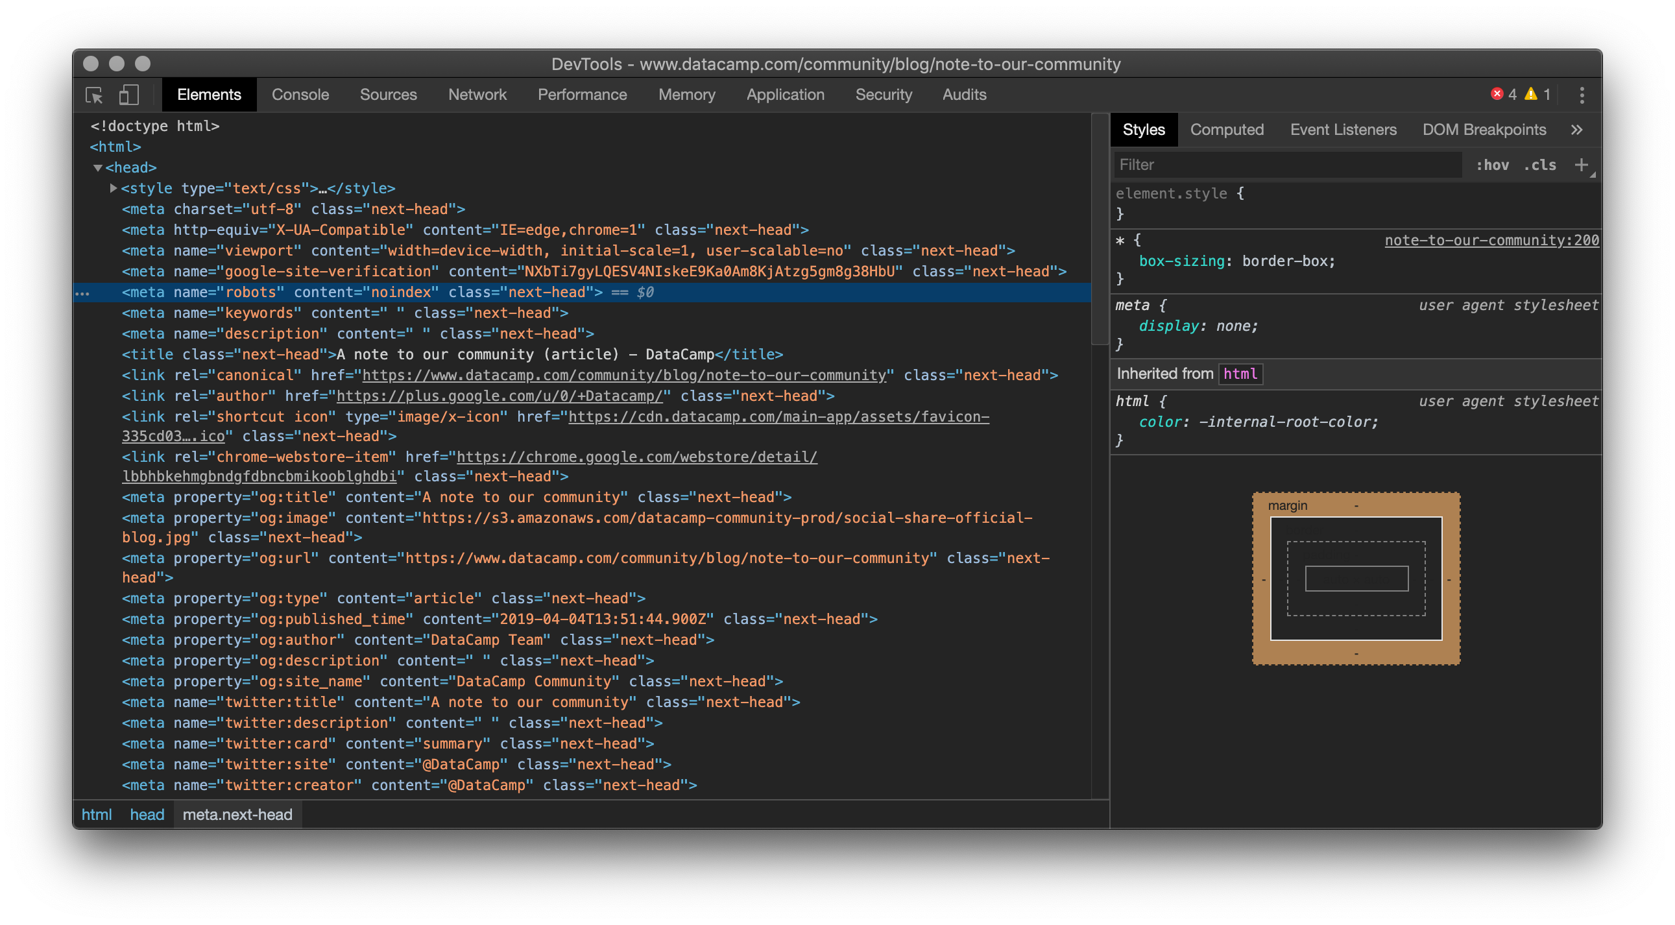Open the Computed styles tab
The image size is (1675, 925).
pyautogui.click(x=1226, y=129)
